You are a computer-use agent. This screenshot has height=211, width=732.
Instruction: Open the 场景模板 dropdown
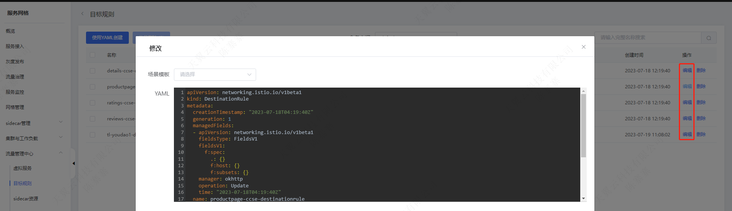[x=215, y=75]
